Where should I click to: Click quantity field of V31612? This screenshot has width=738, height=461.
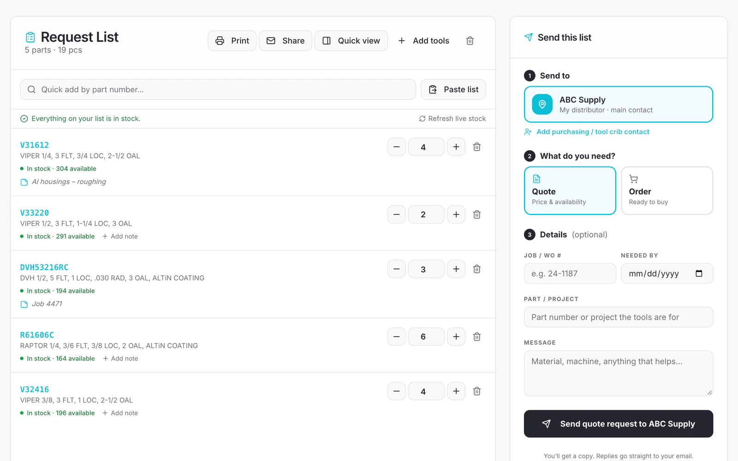point(426,147)
